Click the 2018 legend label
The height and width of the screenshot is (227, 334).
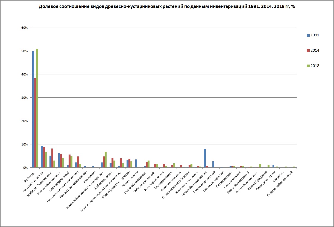click(315, 66)
